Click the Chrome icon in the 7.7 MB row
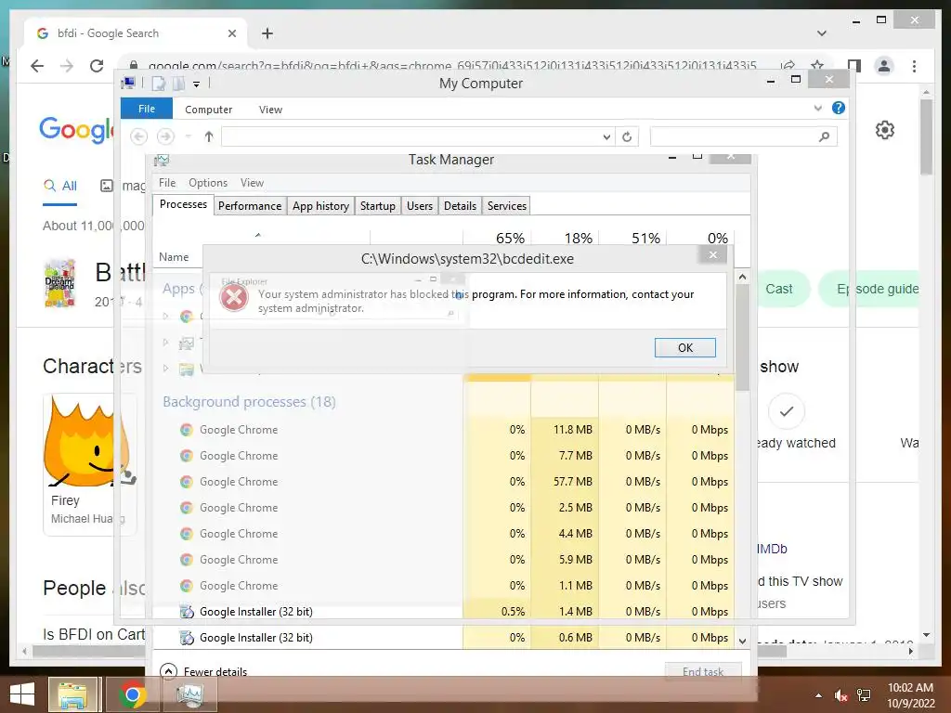The width and height of the screenshot is (951, 713). 187,455
